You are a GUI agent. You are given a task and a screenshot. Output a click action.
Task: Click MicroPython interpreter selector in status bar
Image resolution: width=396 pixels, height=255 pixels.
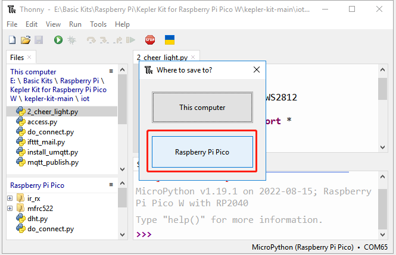(319, 247)
